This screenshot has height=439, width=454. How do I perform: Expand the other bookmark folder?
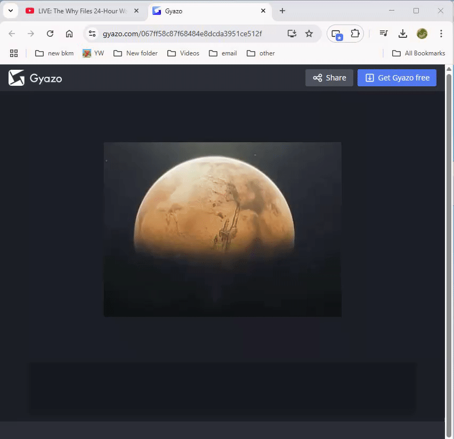[x=261, y=53]
